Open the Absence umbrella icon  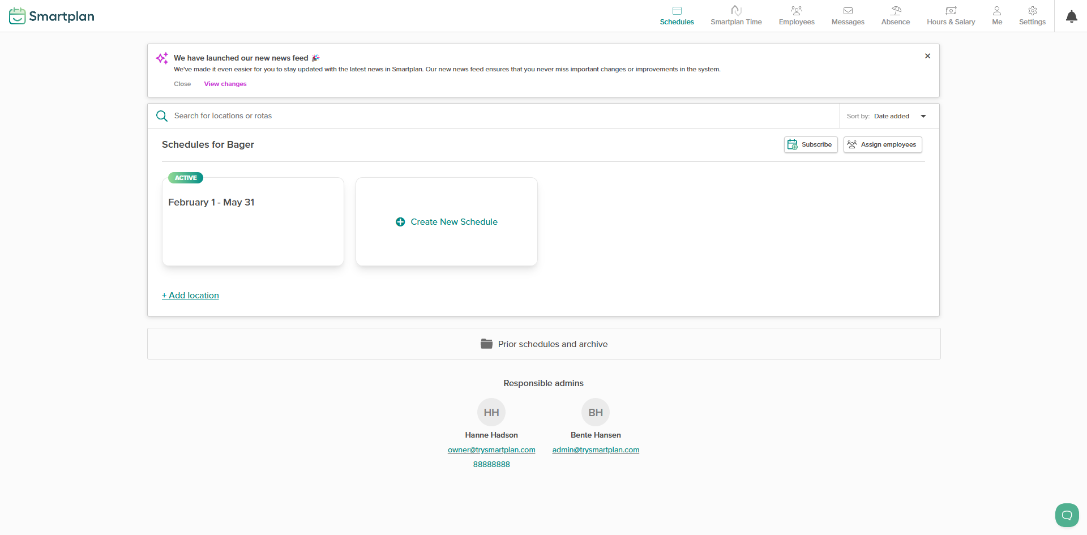[896, 10]
